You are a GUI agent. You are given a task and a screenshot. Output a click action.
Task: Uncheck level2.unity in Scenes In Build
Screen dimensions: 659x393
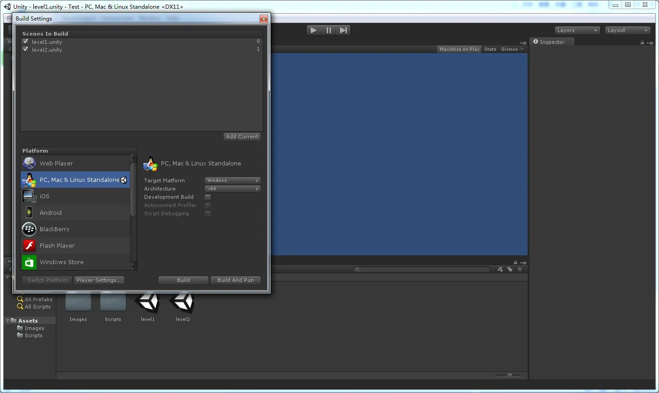point(26,49)
